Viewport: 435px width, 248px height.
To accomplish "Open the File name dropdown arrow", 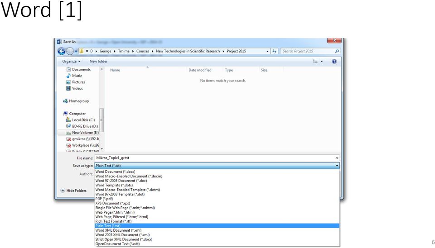I will pos(337,158).
